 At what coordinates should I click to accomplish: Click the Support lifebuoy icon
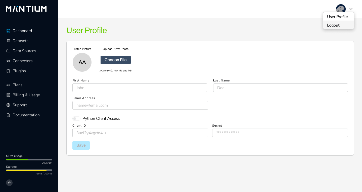[x=8, y=105]
